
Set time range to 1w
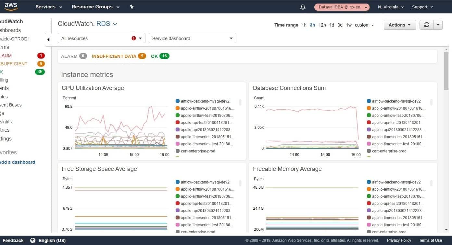349,25
